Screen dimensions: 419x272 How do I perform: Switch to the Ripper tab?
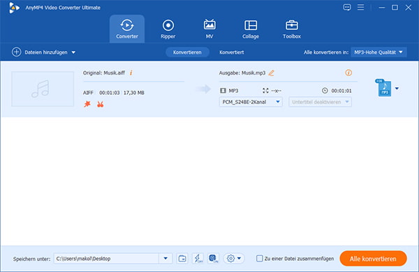click(x=168, y=29)
